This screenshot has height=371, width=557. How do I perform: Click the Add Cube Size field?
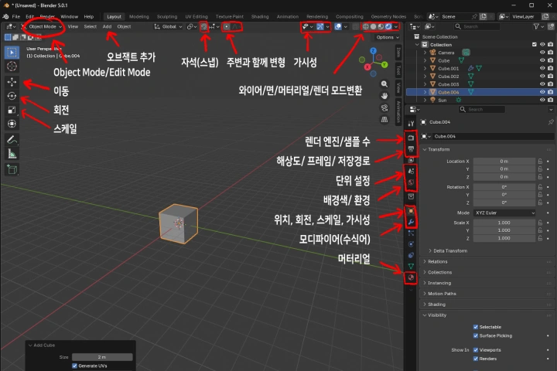click(102, 357)
